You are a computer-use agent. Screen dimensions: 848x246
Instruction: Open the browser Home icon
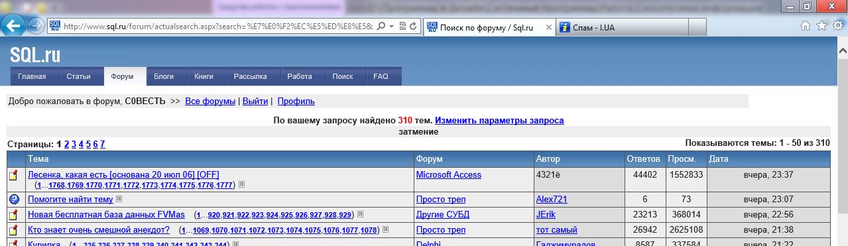(806, 26)
